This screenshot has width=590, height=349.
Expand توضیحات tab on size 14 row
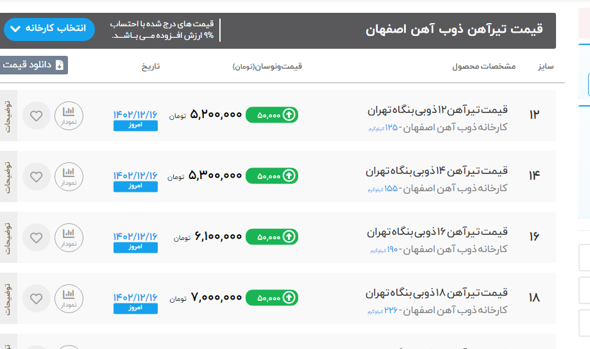point(8,176)
